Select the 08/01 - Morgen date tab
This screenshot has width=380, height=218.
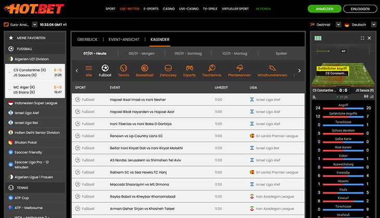click(x=141, y=53)
